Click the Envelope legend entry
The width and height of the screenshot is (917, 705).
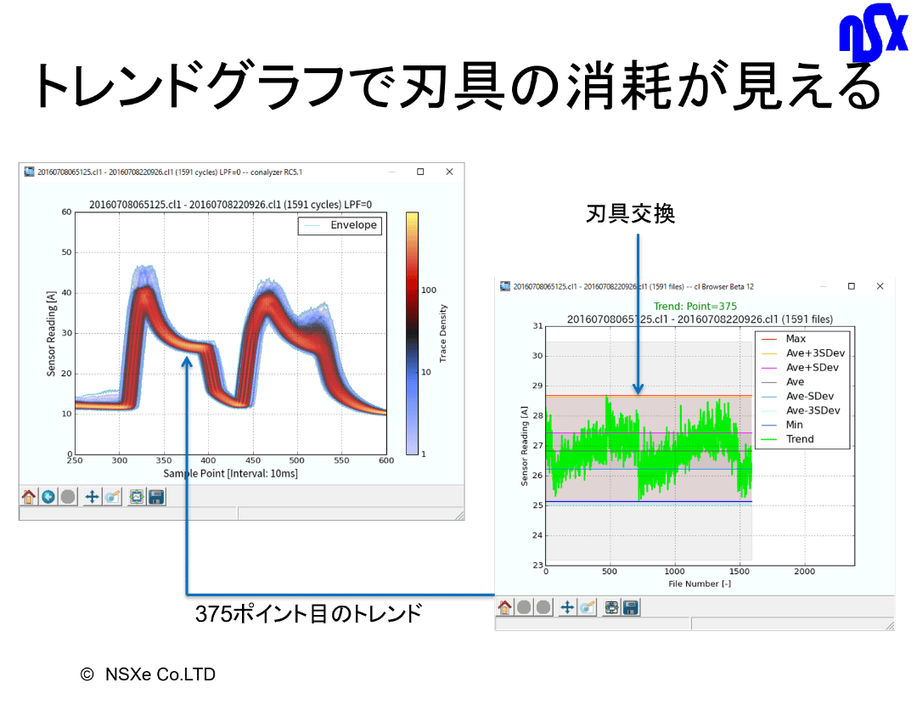click(x=340, y=225)
